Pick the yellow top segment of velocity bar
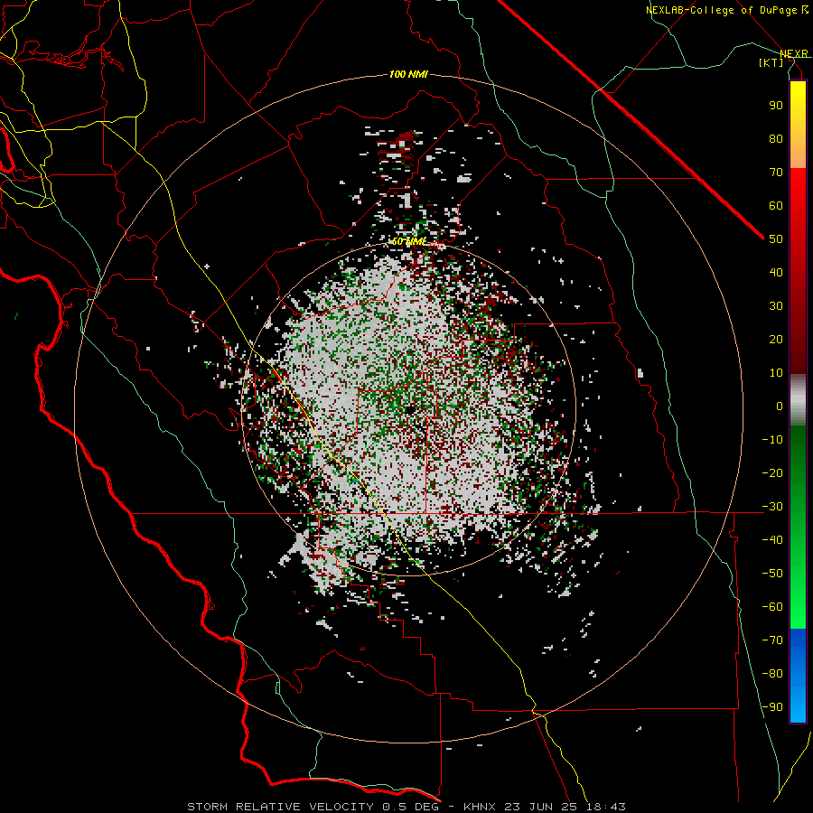 tap(798, 125)
